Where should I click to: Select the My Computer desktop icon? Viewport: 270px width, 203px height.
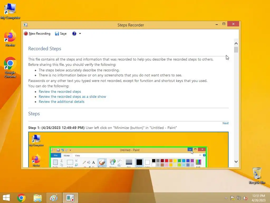click(10, 11)
